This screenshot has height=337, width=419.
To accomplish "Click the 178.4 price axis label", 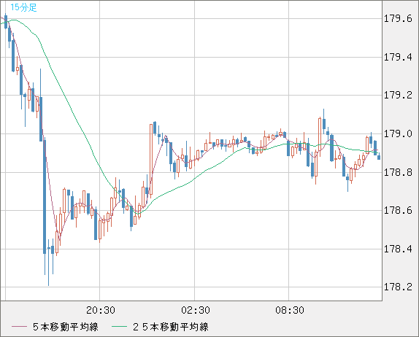I will click(398, 249).
